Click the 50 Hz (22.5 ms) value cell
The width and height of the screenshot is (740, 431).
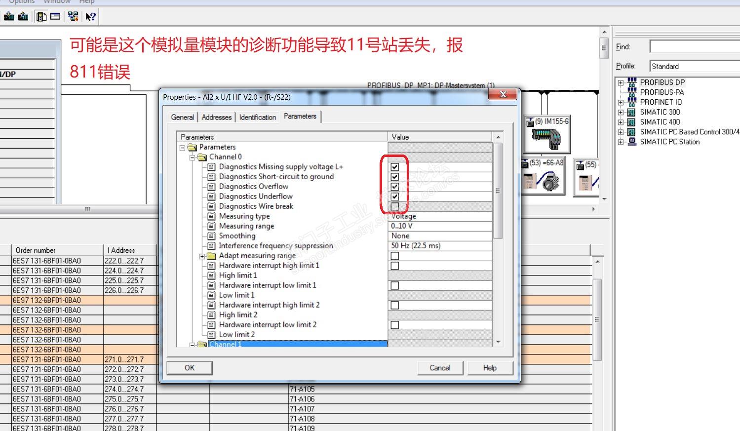[440, 246]
